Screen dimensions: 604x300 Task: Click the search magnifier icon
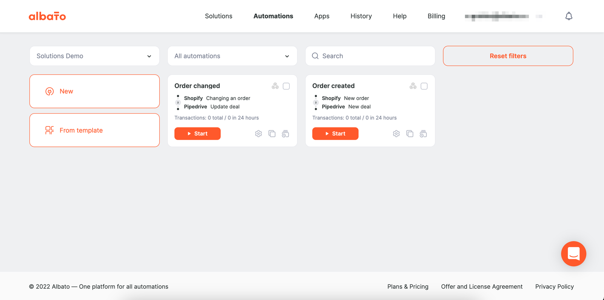(315, 56)
